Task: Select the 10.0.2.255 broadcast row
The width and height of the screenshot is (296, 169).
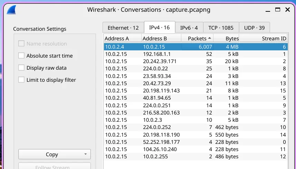Action: (x=196, y=156)
